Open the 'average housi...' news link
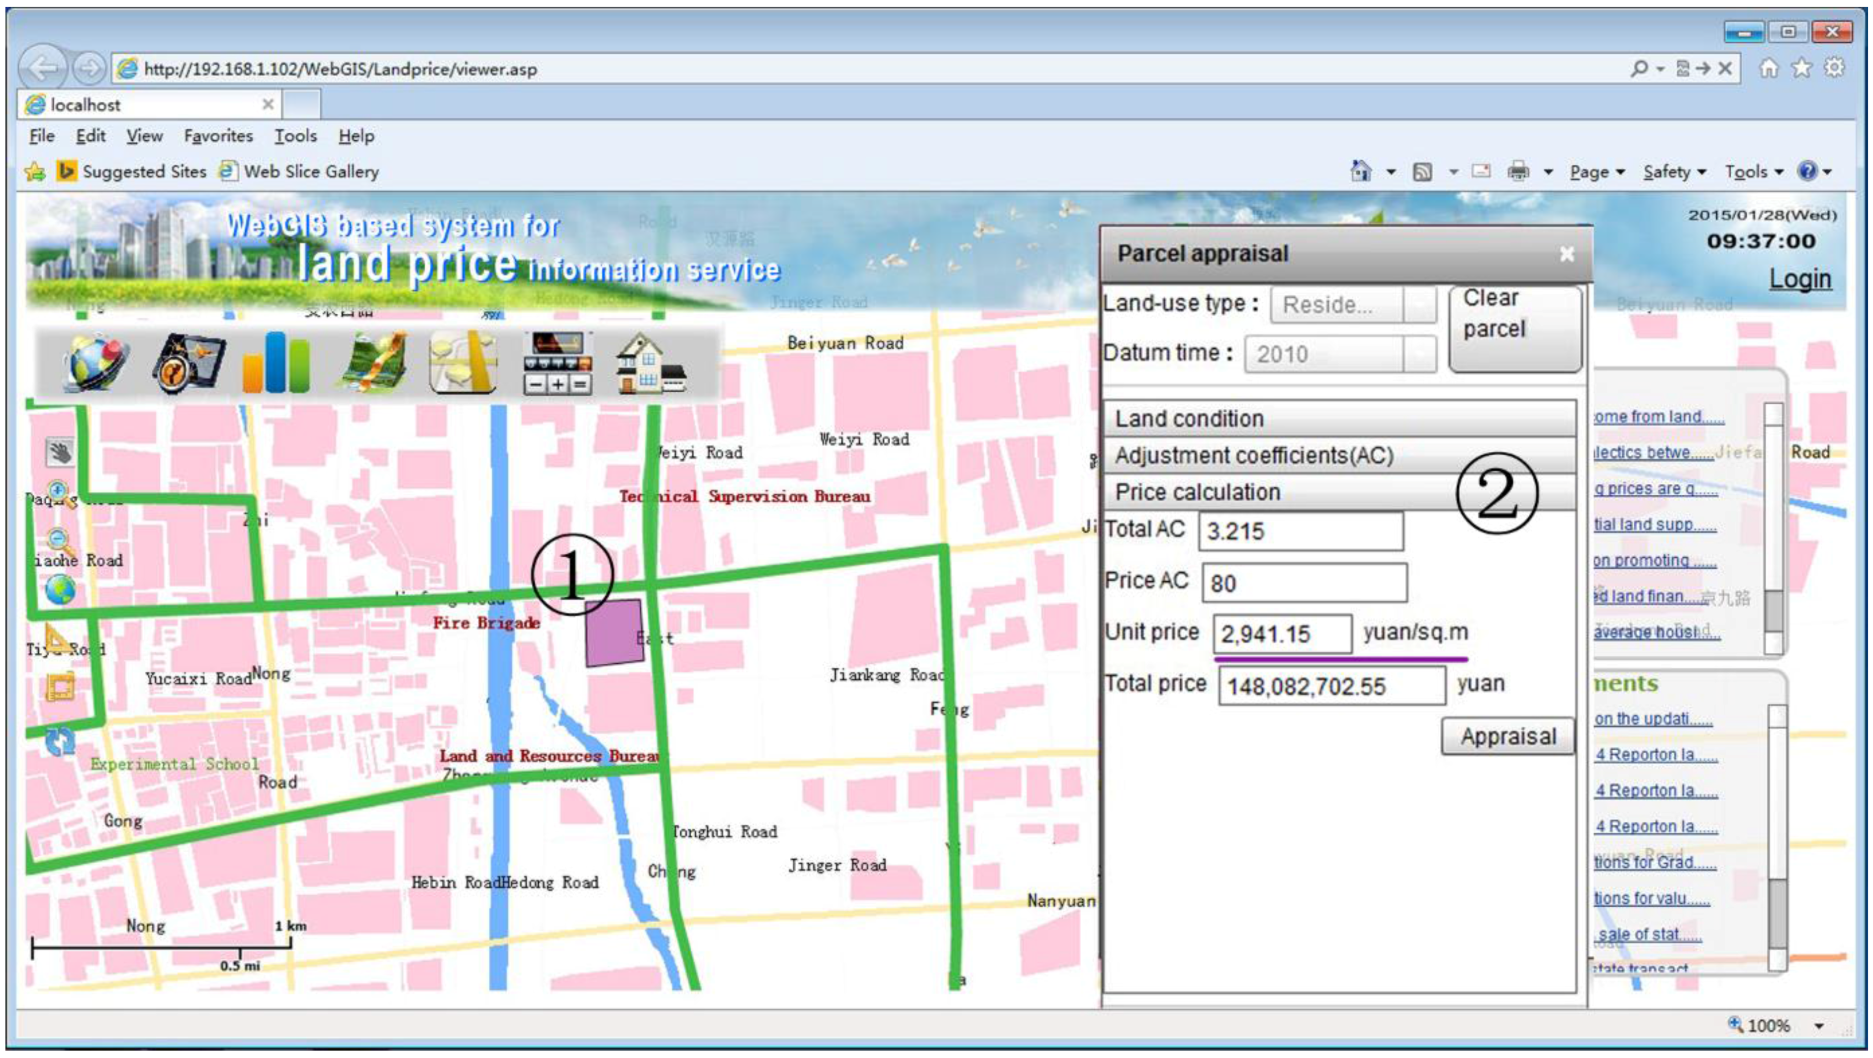 [x=1656, y=632]
